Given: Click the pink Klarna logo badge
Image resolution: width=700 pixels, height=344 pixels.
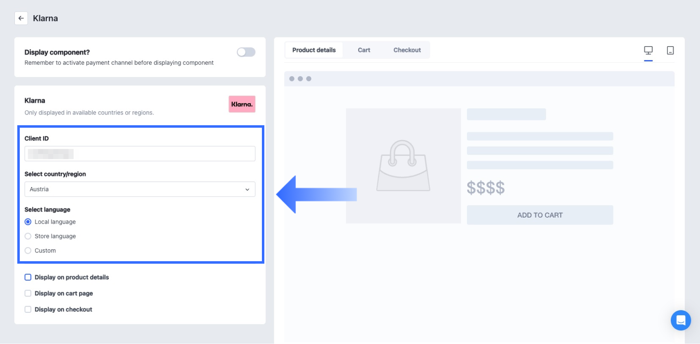Looking at the screenshot, I should coord(242,104).
